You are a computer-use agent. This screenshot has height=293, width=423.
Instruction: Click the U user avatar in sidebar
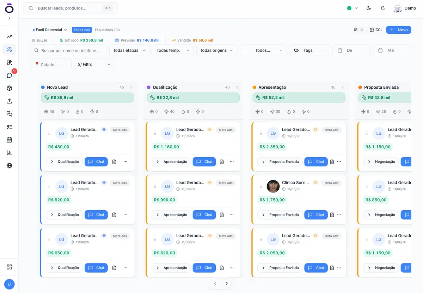tap(9, 284)
